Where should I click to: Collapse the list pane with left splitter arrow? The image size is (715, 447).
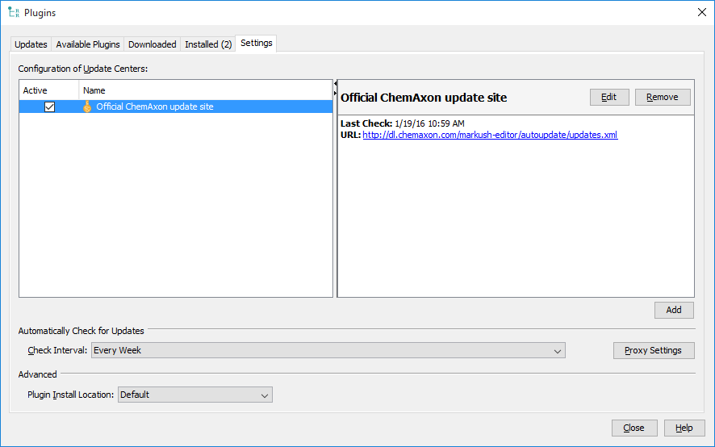tap(335, 83)
